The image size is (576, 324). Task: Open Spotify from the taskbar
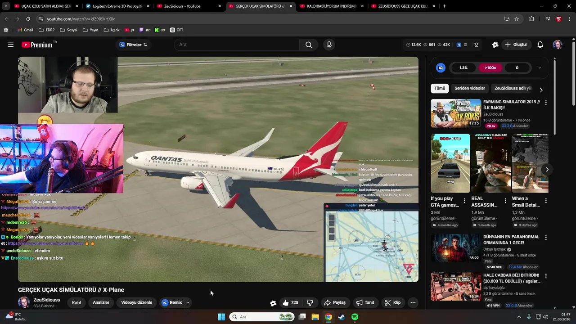[355, 317]
